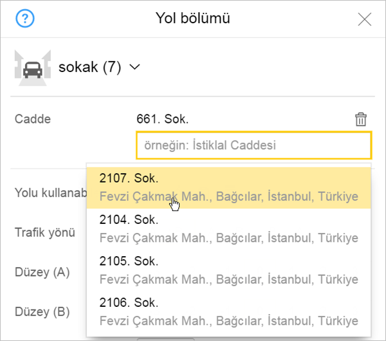Click the Düzey (A) label

(42, 272)
